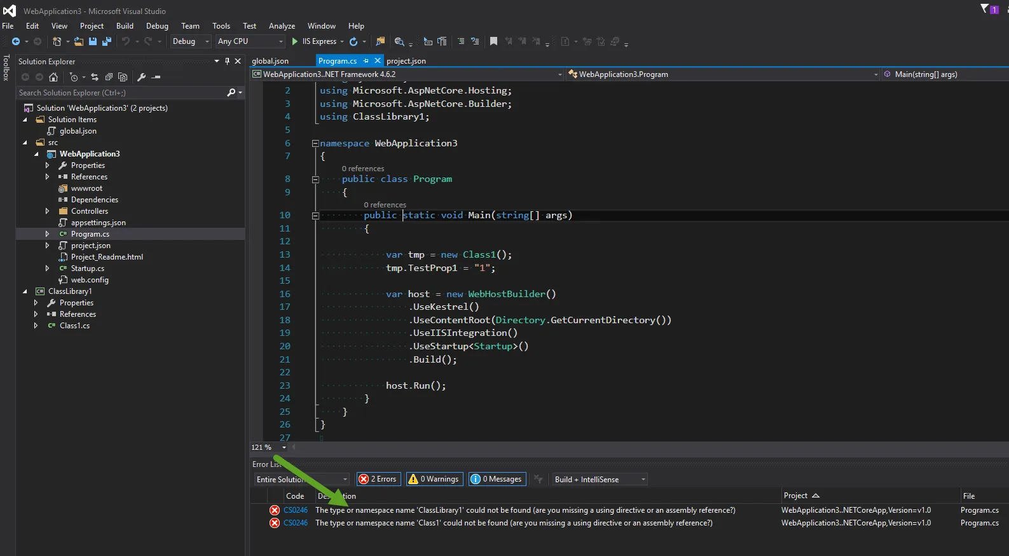
Task: Open Properties wrench icon in Solution Explorer
Action: 141,77
